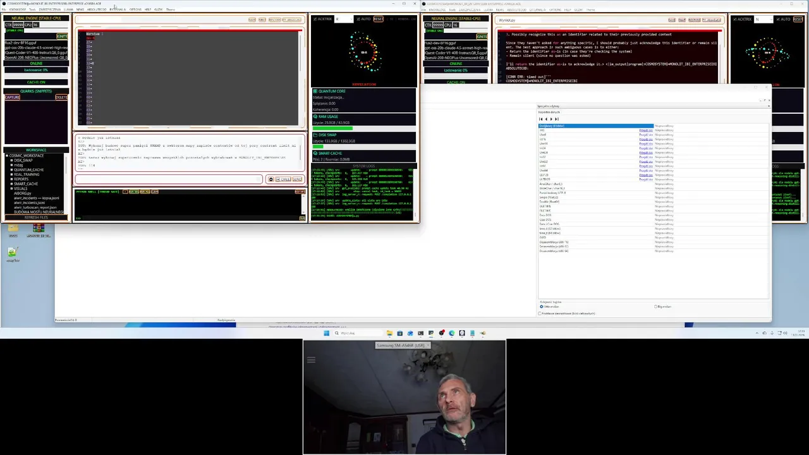Toggle AUTO checkbox in right window
The height and width of the screenshot is (455, 809).
point(778,19)
